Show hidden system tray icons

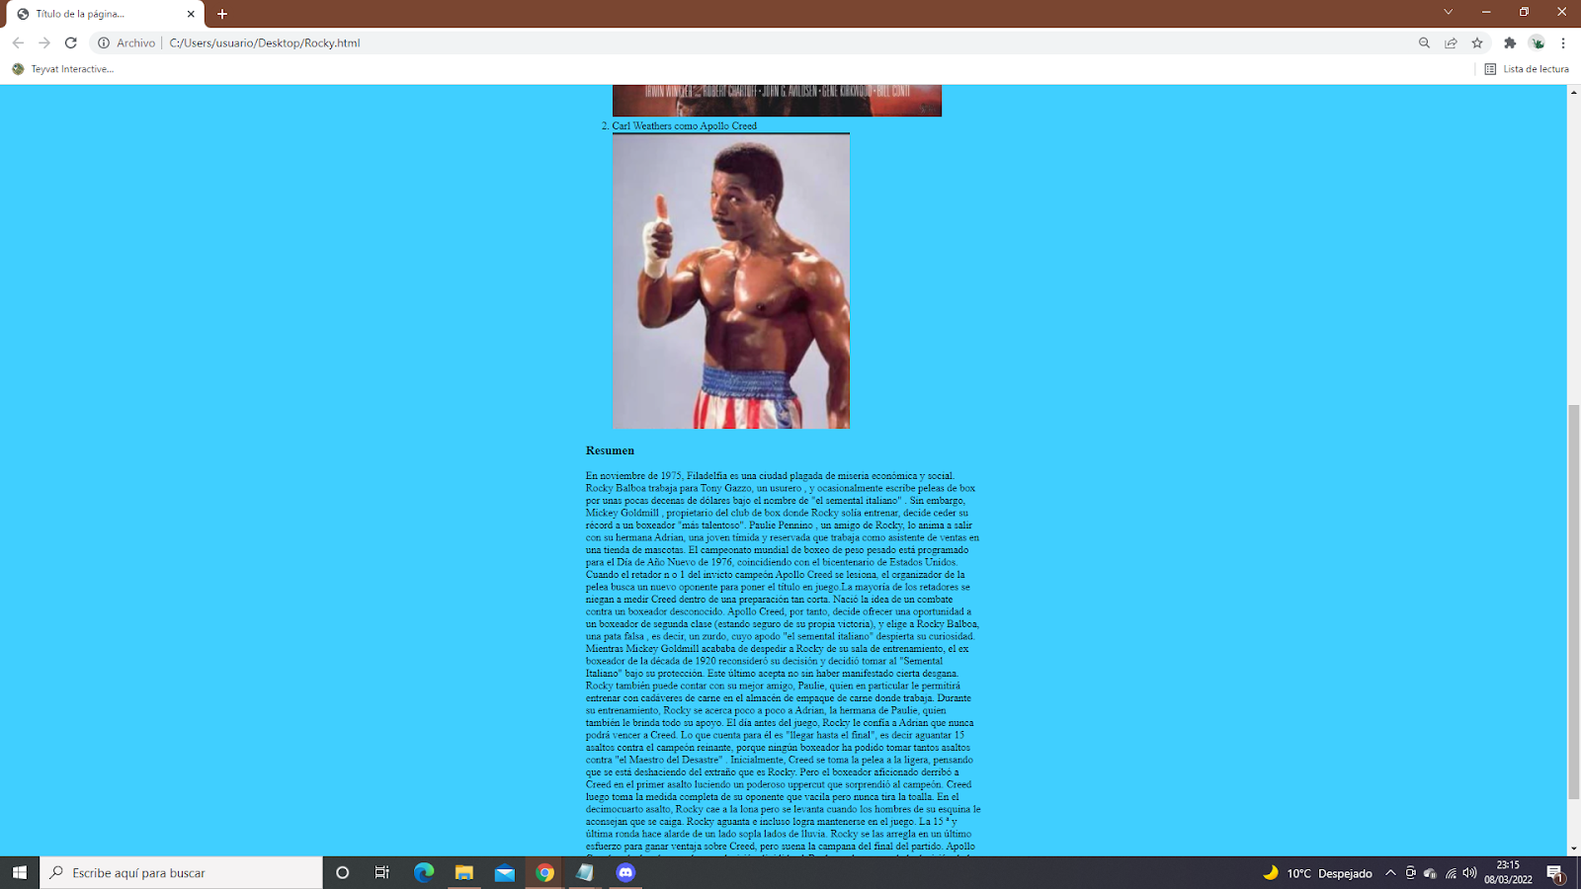click(x=1390, y=873)
